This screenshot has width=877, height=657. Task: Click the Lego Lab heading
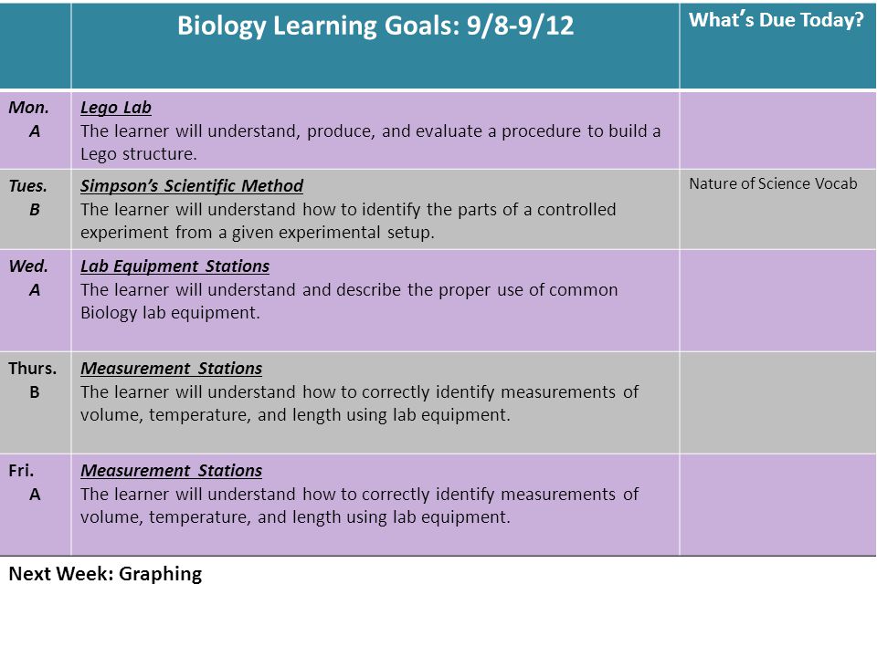click(116, 108)
